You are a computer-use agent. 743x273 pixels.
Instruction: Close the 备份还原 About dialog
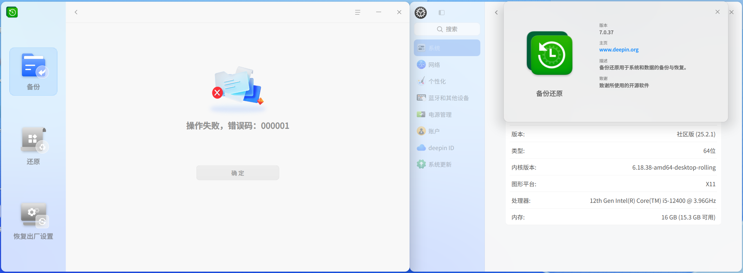tap(718, 12)
